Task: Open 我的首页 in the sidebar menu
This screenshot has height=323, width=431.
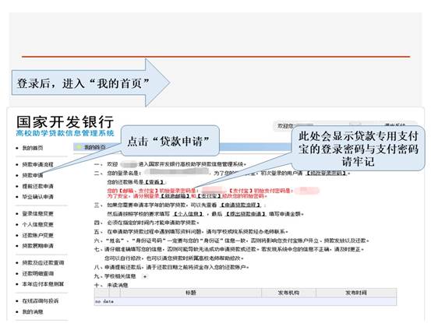Action: tap(33, 148)
